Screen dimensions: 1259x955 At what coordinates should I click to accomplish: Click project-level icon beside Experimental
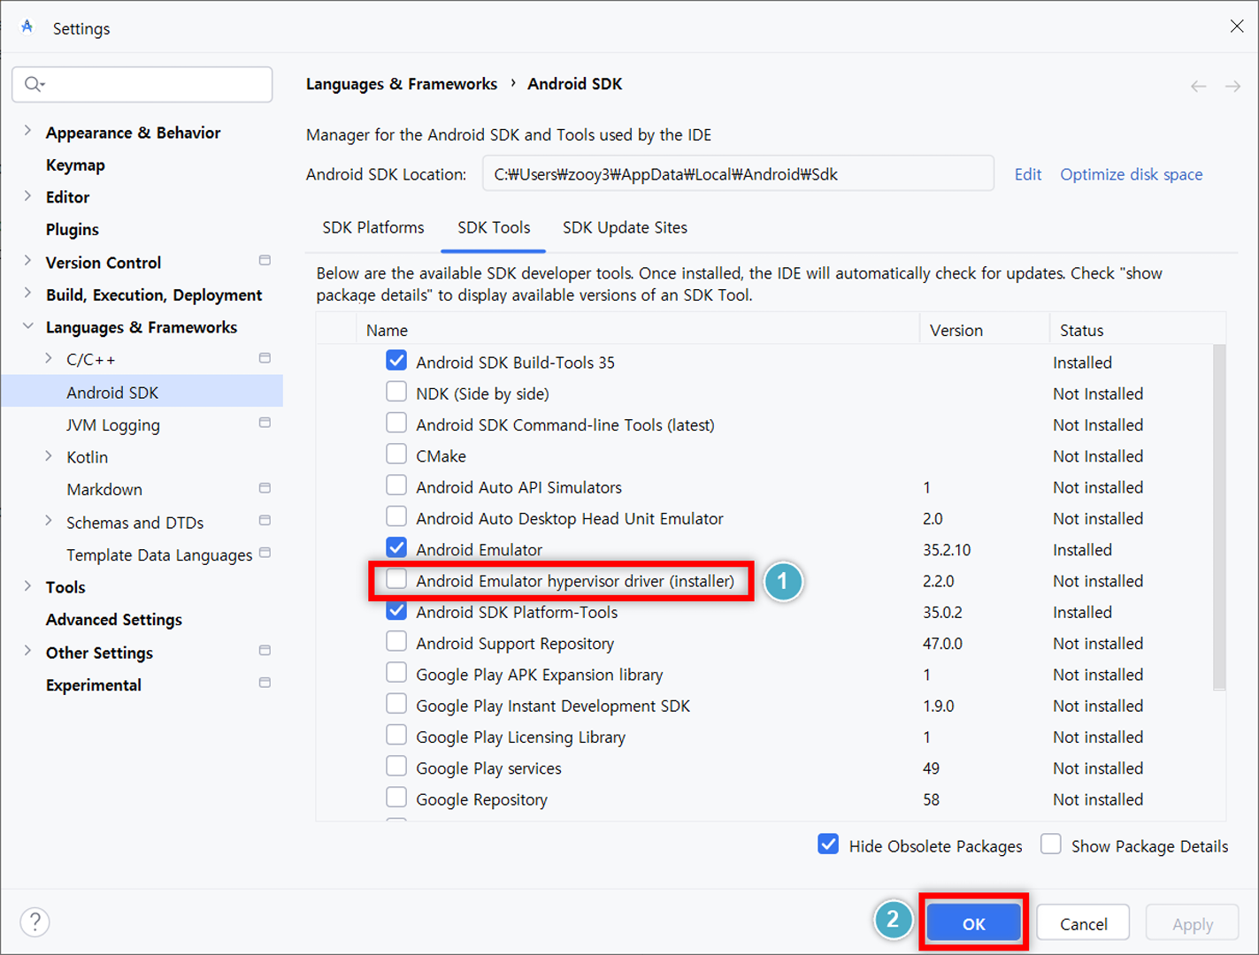[265, 684]
